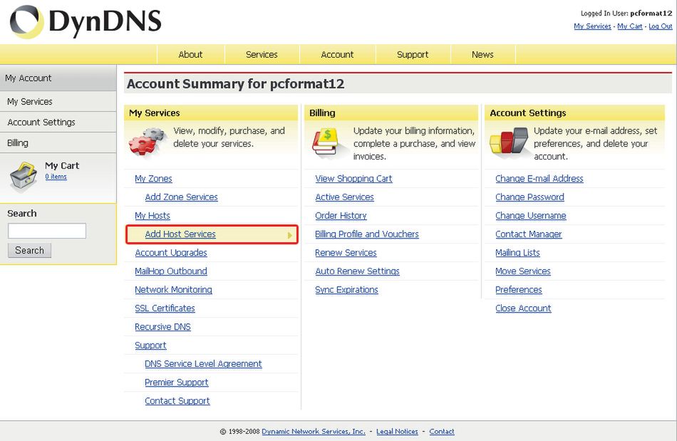
Task: Open Legal Notices in the footer
Action: (397, 432)
